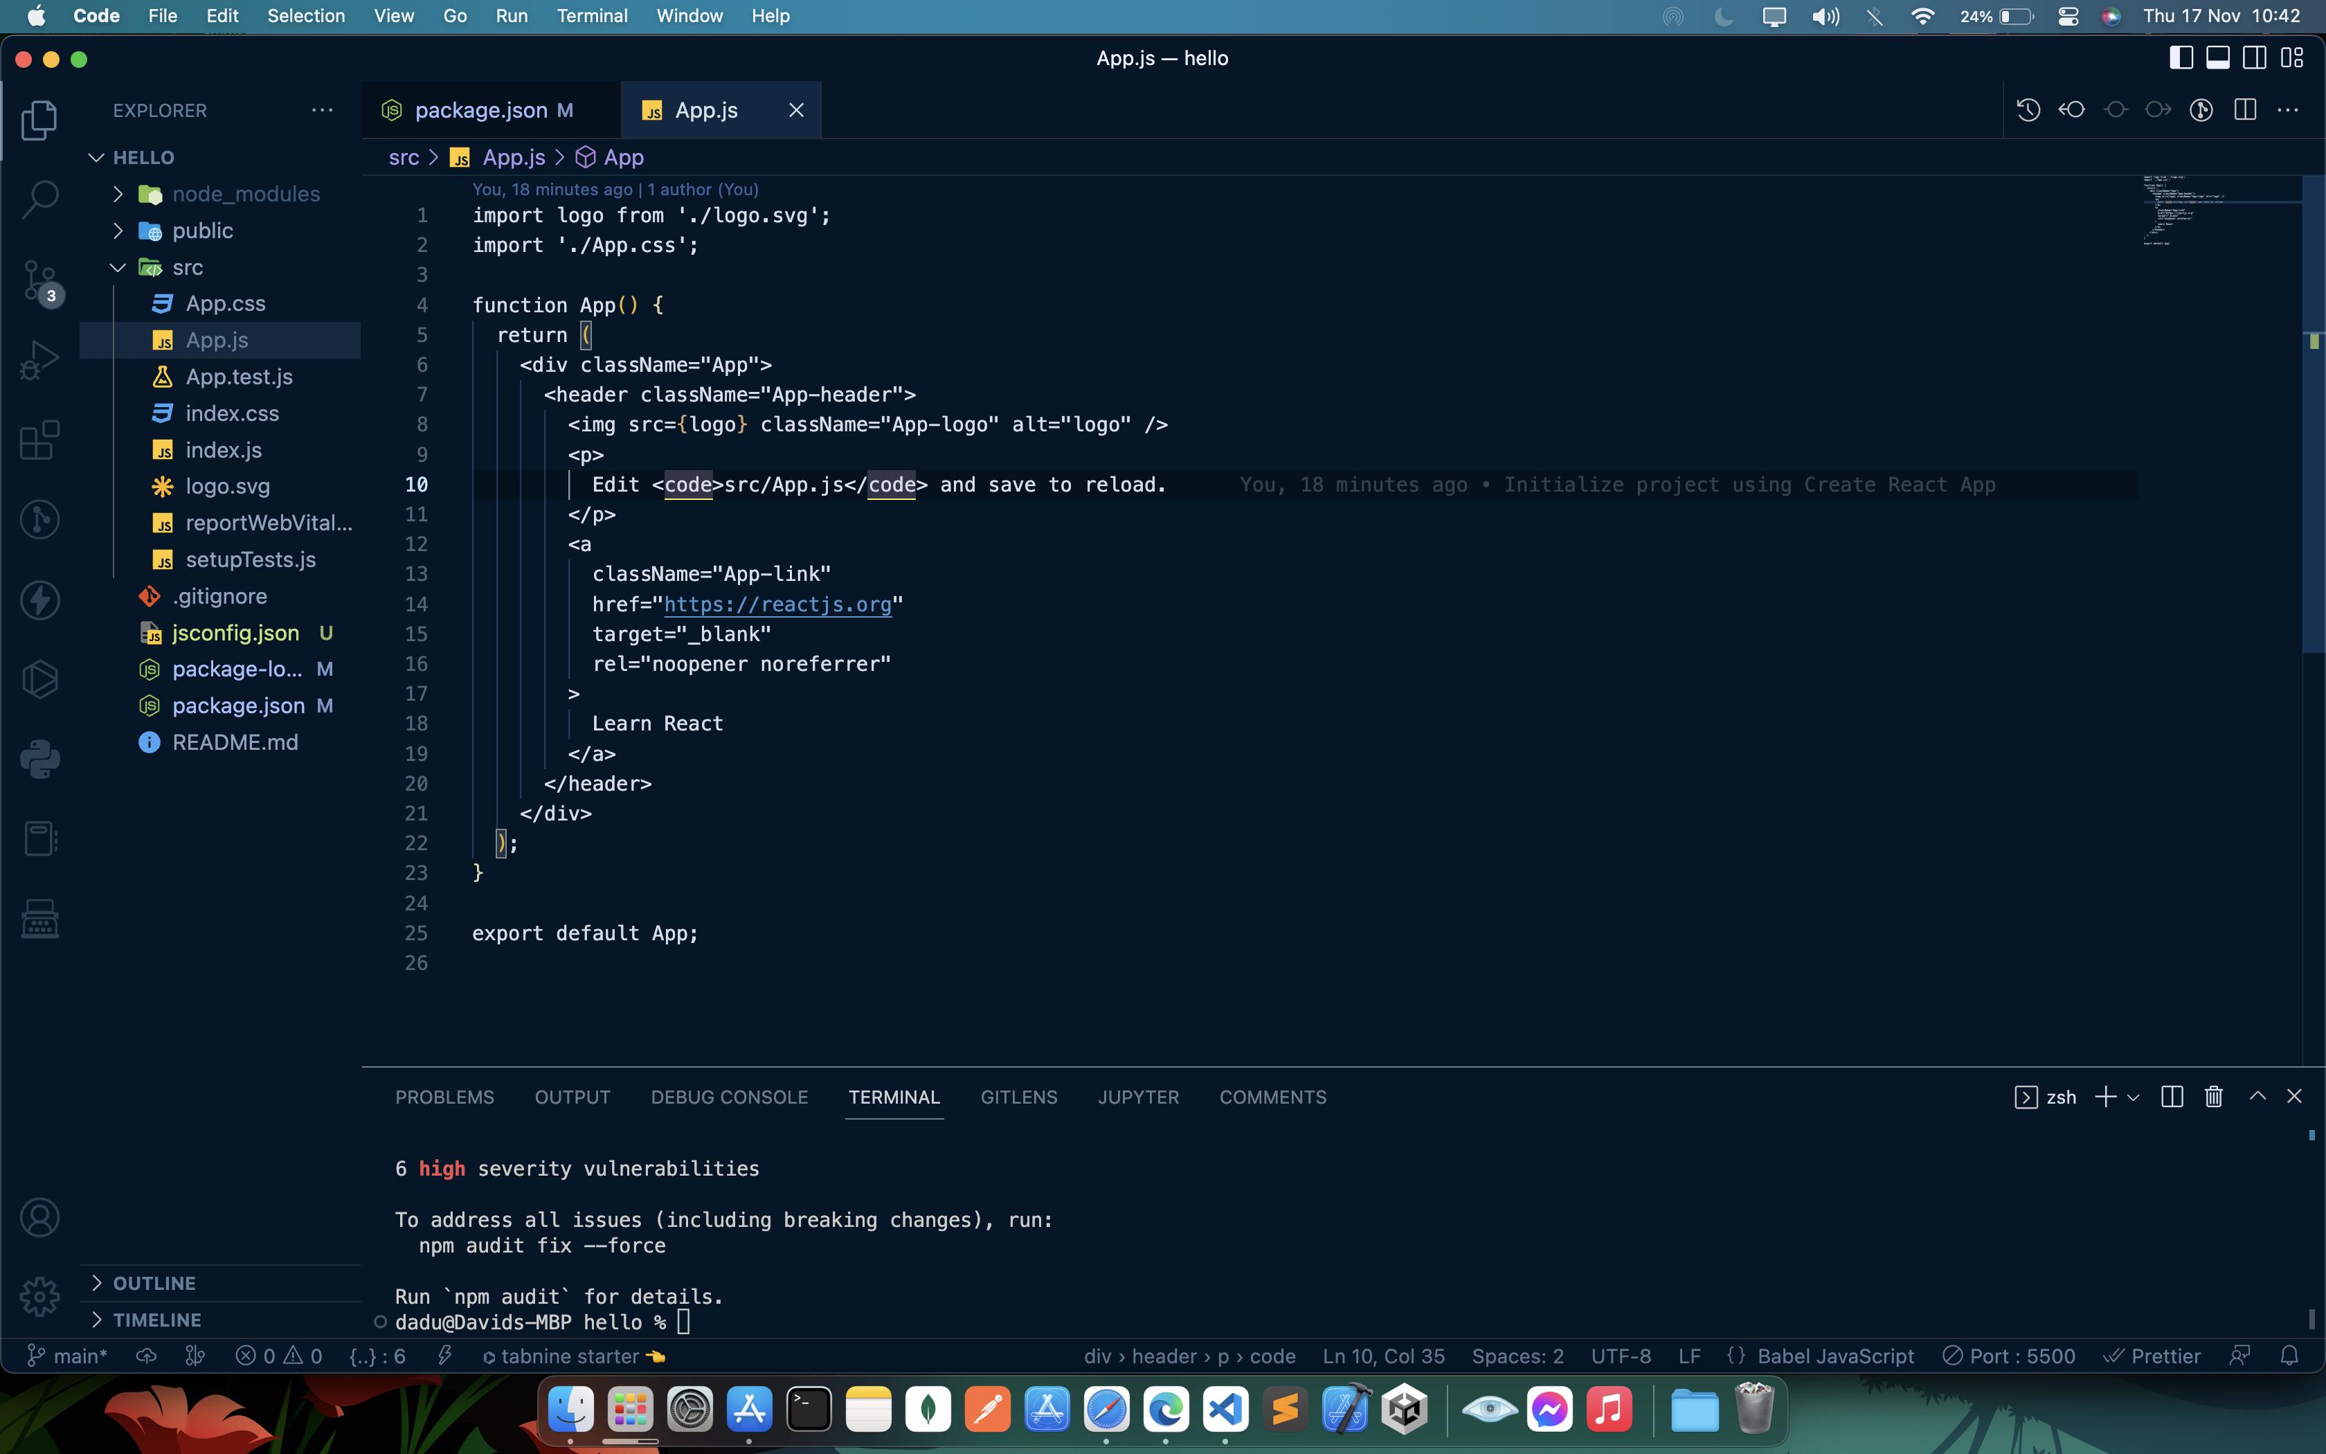
Task: Open logo.svg in the explorer
Action: tap(227, 485)
